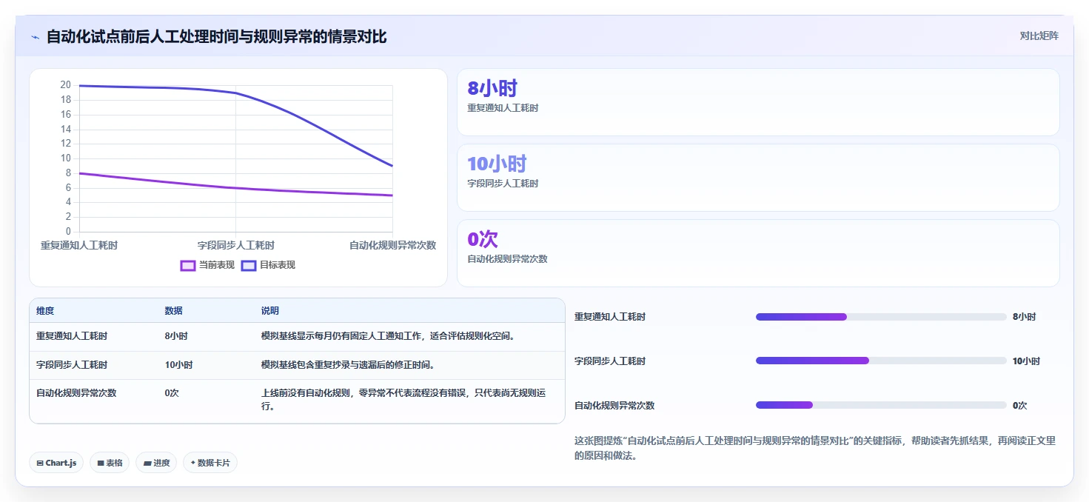Click the summary paragraph starting 这张图提炼
Screen dimensions: 1089x502
[x=814, y=448]
